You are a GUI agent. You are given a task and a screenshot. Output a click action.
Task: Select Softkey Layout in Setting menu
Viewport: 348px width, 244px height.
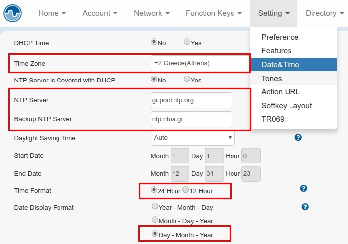pos(287,105)
